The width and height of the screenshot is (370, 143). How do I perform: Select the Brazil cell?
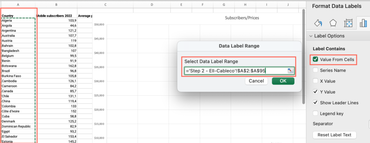coord(18,71)
